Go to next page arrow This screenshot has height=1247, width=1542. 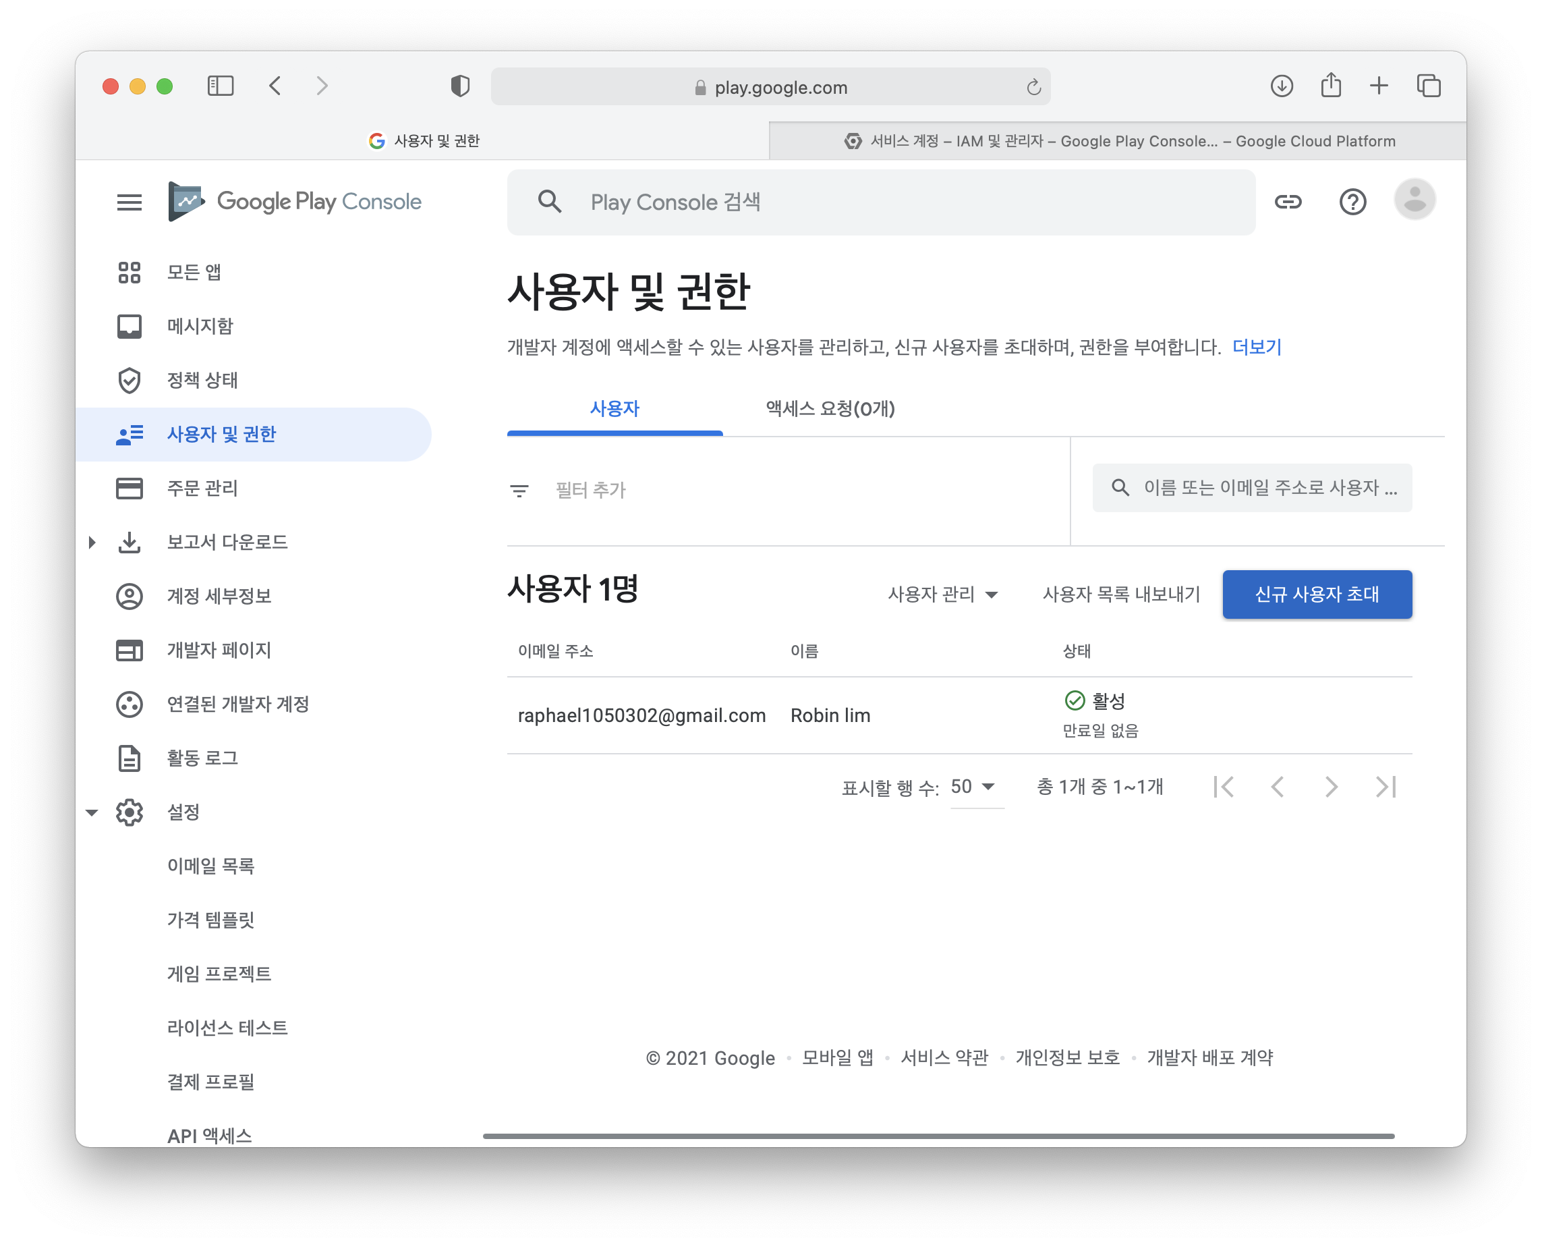[x=1331, y=787]
